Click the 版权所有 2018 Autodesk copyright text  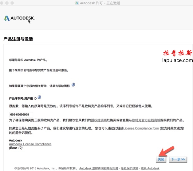[46, 168]
